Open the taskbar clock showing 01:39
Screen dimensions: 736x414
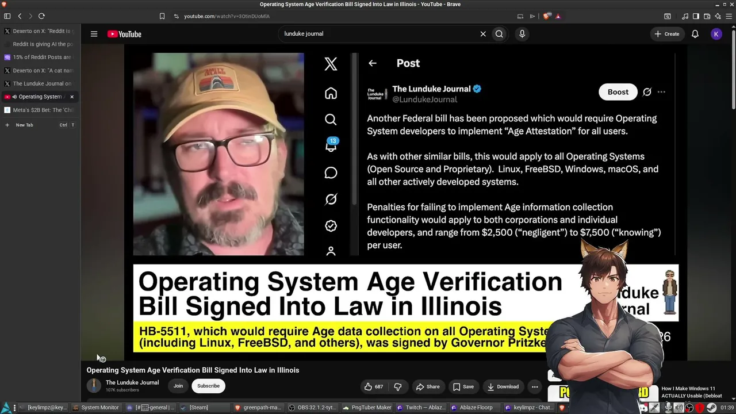[x=727, y=408]
